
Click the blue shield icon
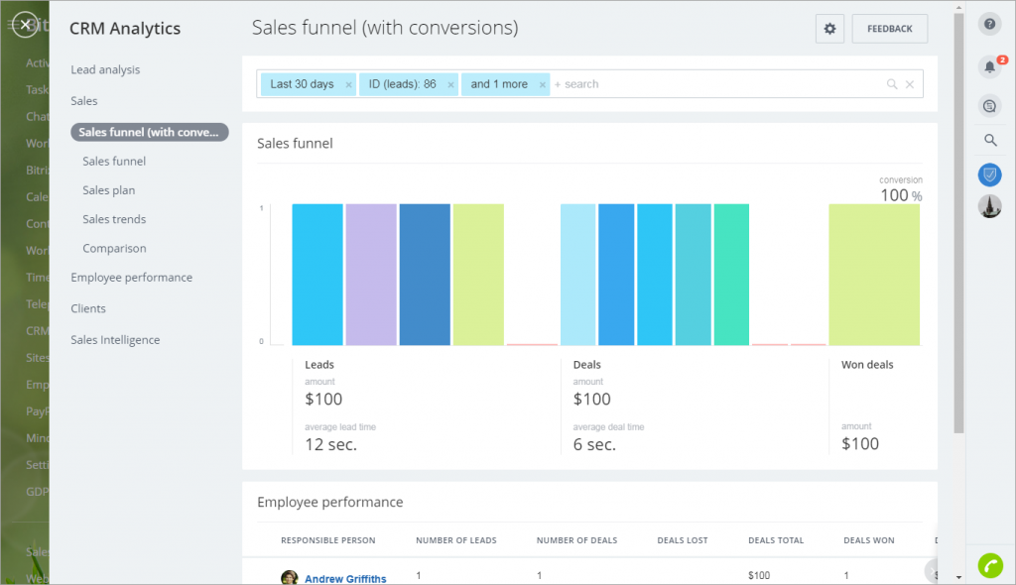(989, 175)
